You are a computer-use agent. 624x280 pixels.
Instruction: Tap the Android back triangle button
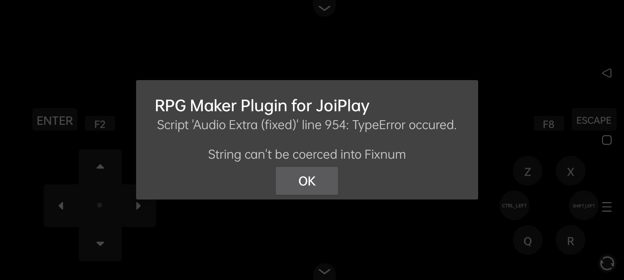[x=607, y=73]
